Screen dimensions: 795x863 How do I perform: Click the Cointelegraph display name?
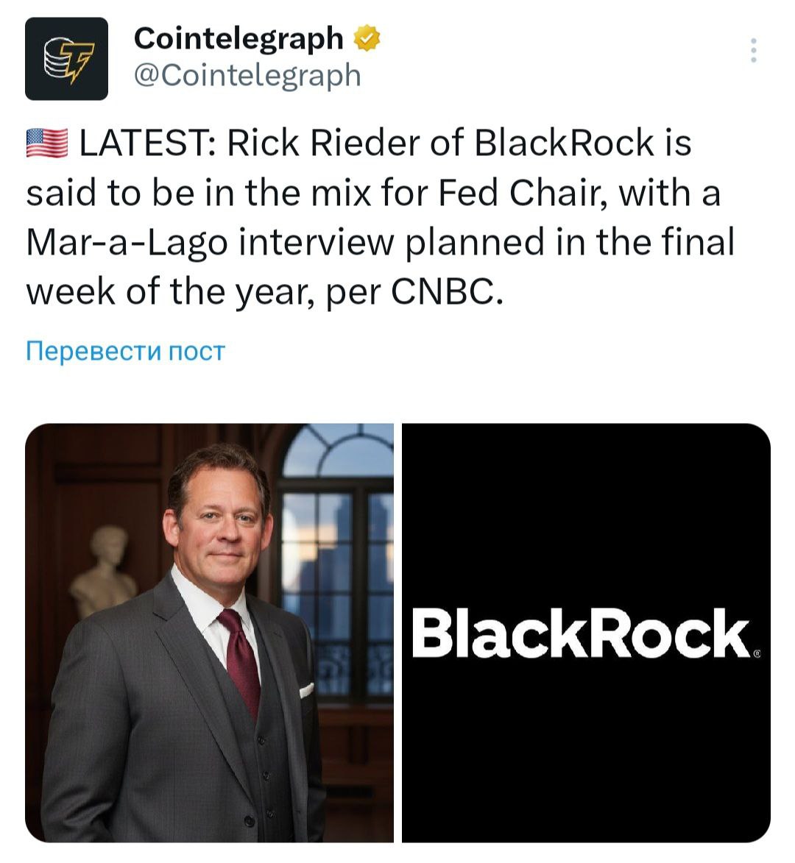coord(239,38)
